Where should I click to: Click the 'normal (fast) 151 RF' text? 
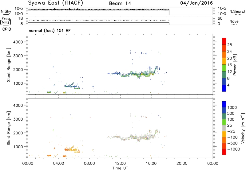(x=50, y=30)
